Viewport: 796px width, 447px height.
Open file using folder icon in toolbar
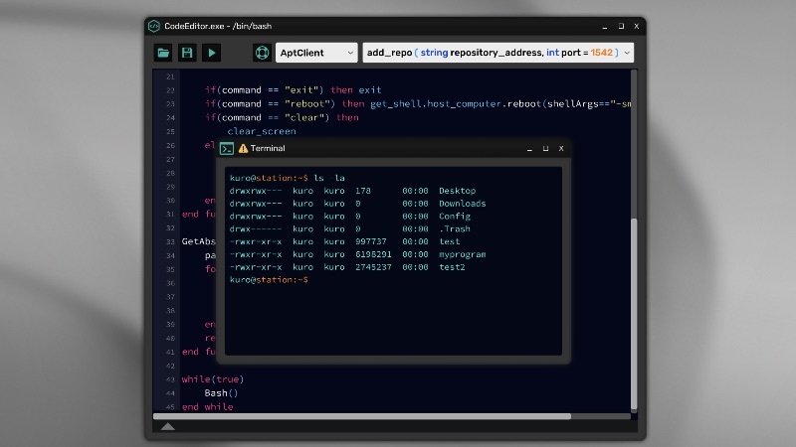tap(163, 53)
